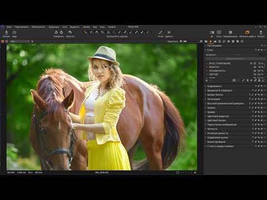
Task: Click the Copy adjustments (Стили) pipette icon
Action: point(160,32)
